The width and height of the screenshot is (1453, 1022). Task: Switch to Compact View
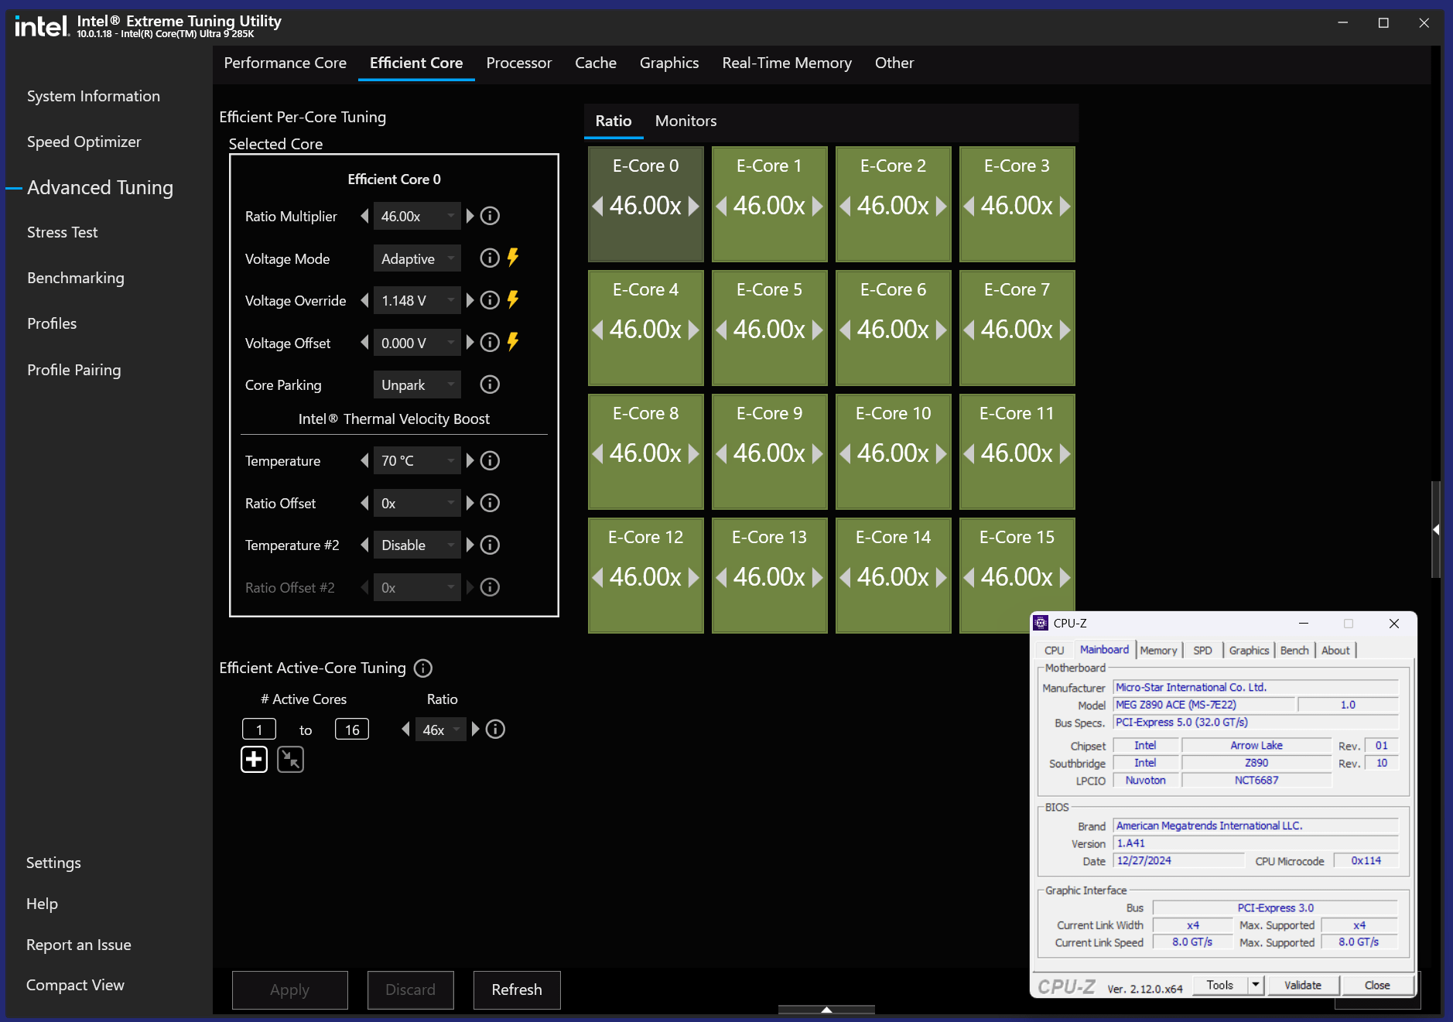(x=75, y=985)
